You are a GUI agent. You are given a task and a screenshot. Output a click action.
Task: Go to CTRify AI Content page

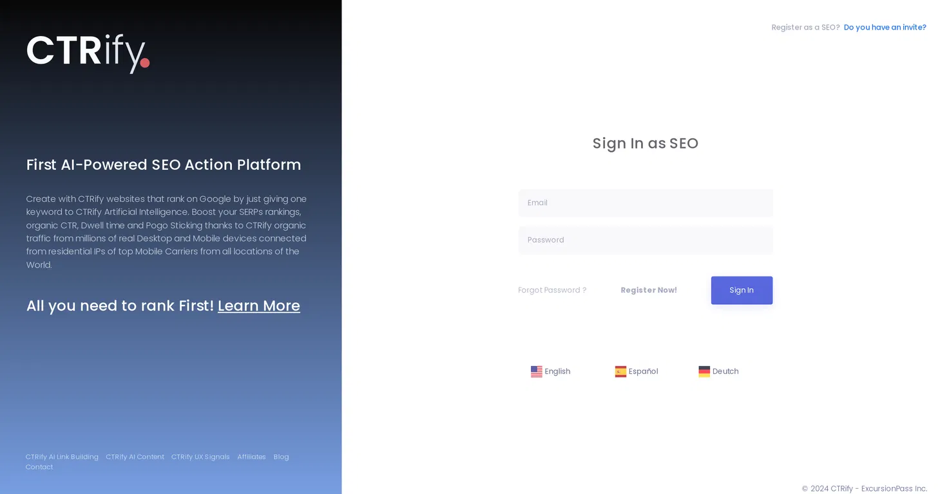click(135, 457)
